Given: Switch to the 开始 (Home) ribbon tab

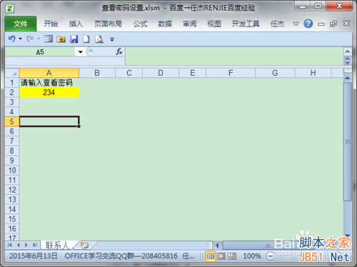Looking at the screenshot, I should [51, 24].
